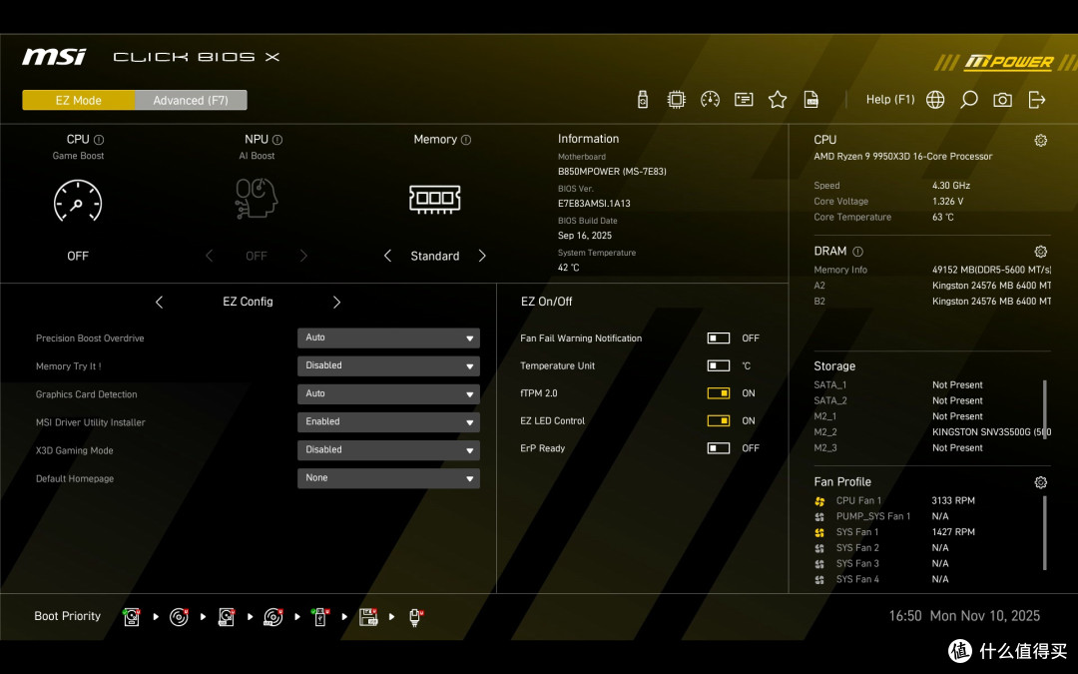Click next arrow beside EZ Config
The height and width of the screenshot is (674, 1078).
tap(336, 302)
